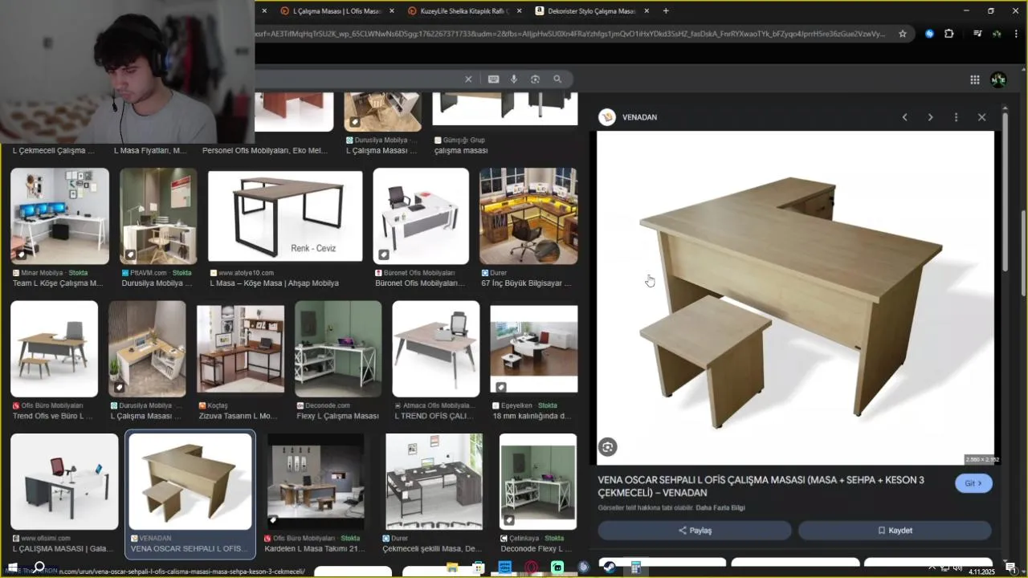Click L Masa Fiyatları caption
Image resolution: width=1028 pixels, height=578 pixels.
click(150, 150)
